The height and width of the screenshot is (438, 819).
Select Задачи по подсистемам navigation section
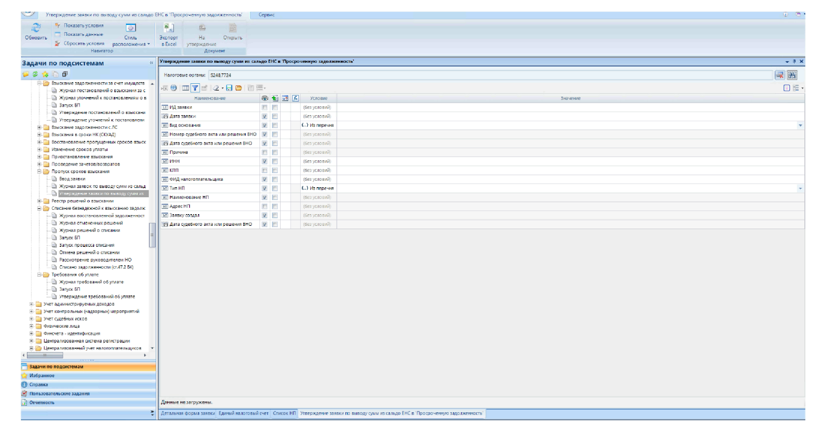click(x=89, y=367)
